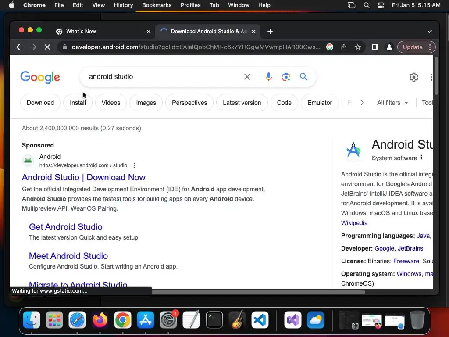
Task: Open the Chrome Update menu
Action: (417, 47)
